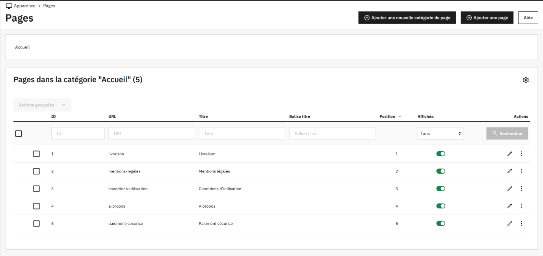
Task: Edit the a-propos page pencil icon
Action: 510,206
